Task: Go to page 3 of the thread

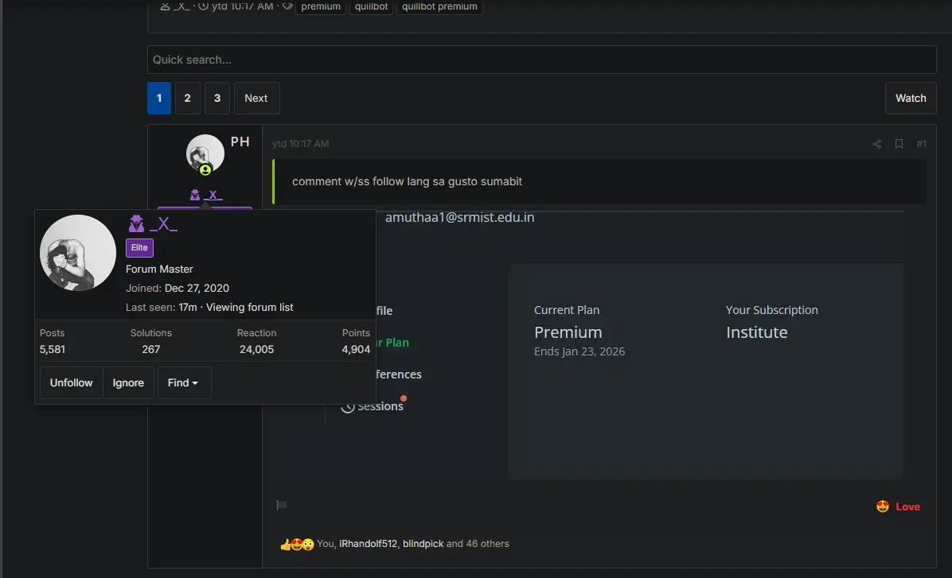Action: click(217, 99)
